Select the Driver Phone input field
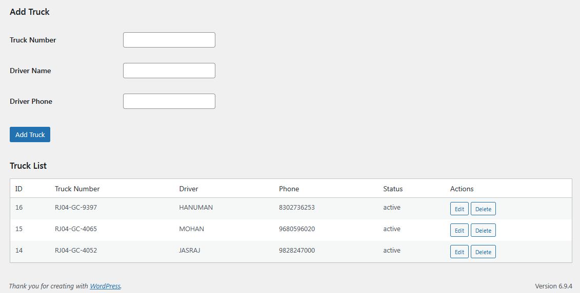 coord(169,101)
